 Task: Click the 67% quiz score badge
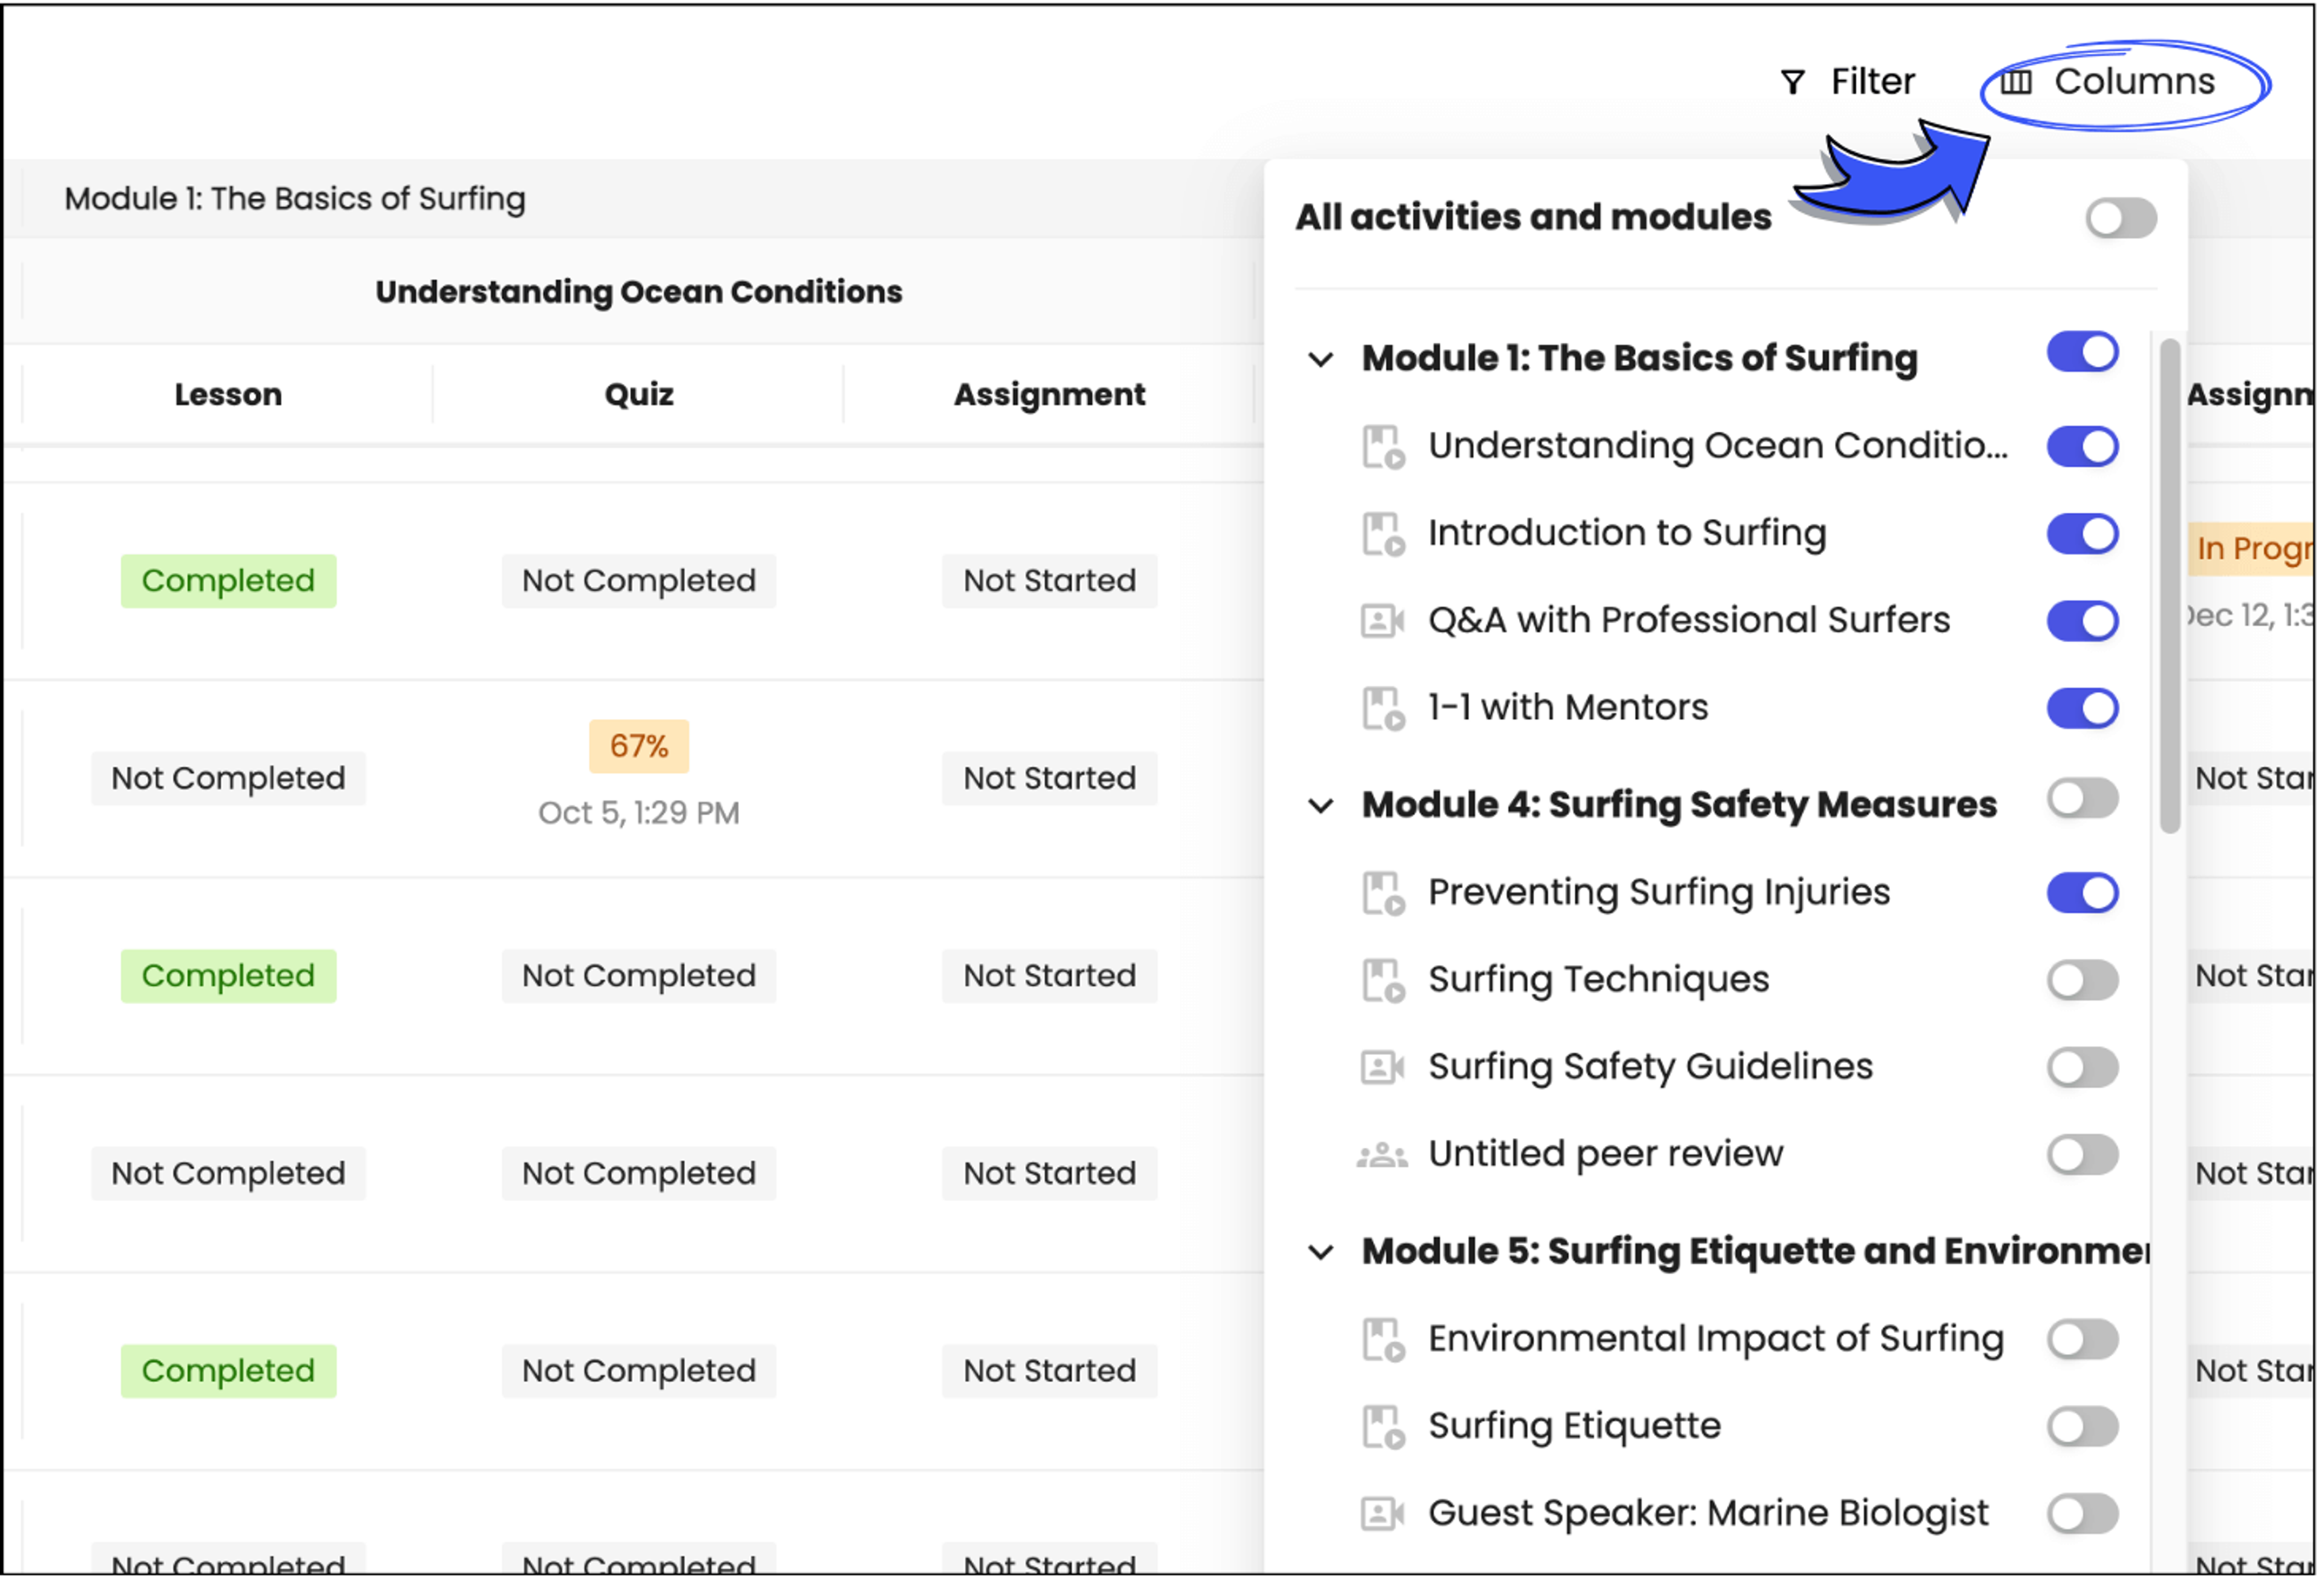click(x=640, y=748)
